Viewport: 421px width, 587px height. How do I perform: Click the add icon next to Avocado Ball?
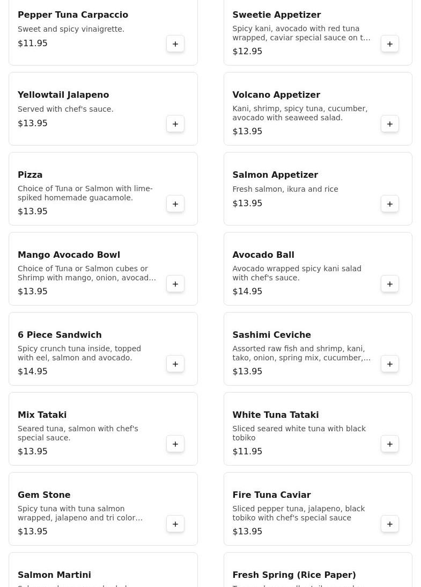coord(390,284)
